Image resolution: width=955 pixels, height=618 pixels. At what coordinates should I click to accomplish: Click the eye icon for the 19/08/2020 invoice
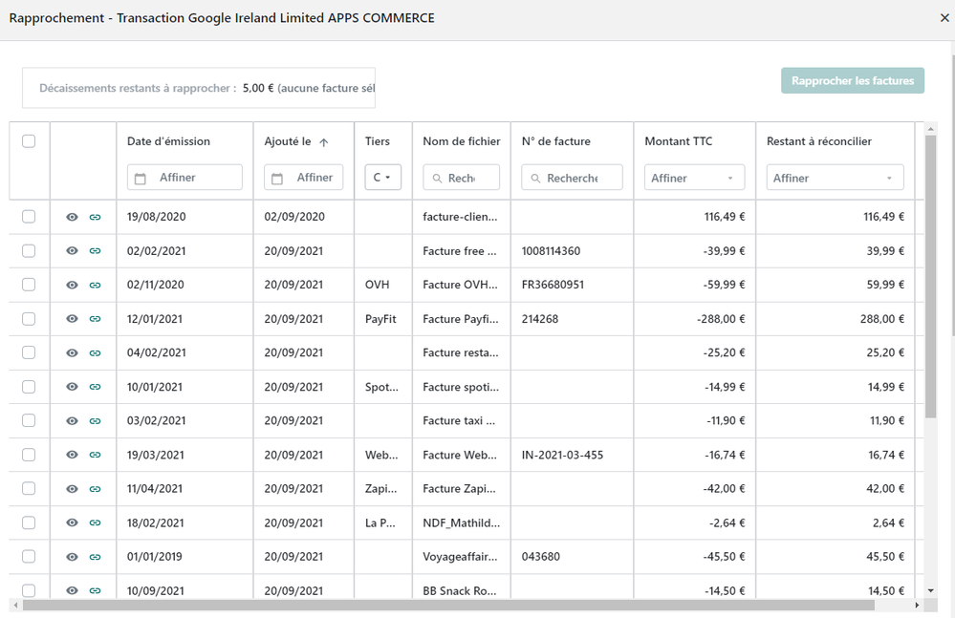click(72, 217)
